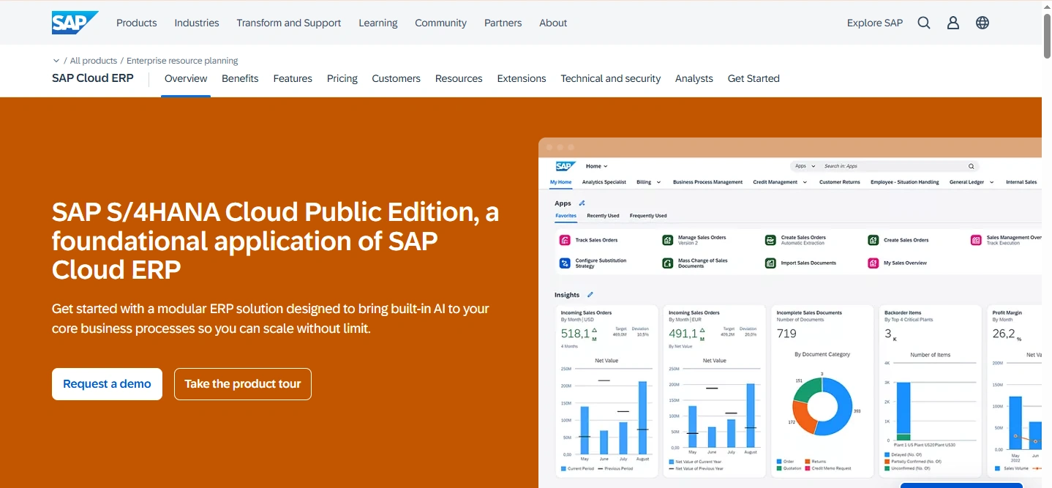
Task: Click the Customer Returns dashboard item
Action: coord(840,182)
